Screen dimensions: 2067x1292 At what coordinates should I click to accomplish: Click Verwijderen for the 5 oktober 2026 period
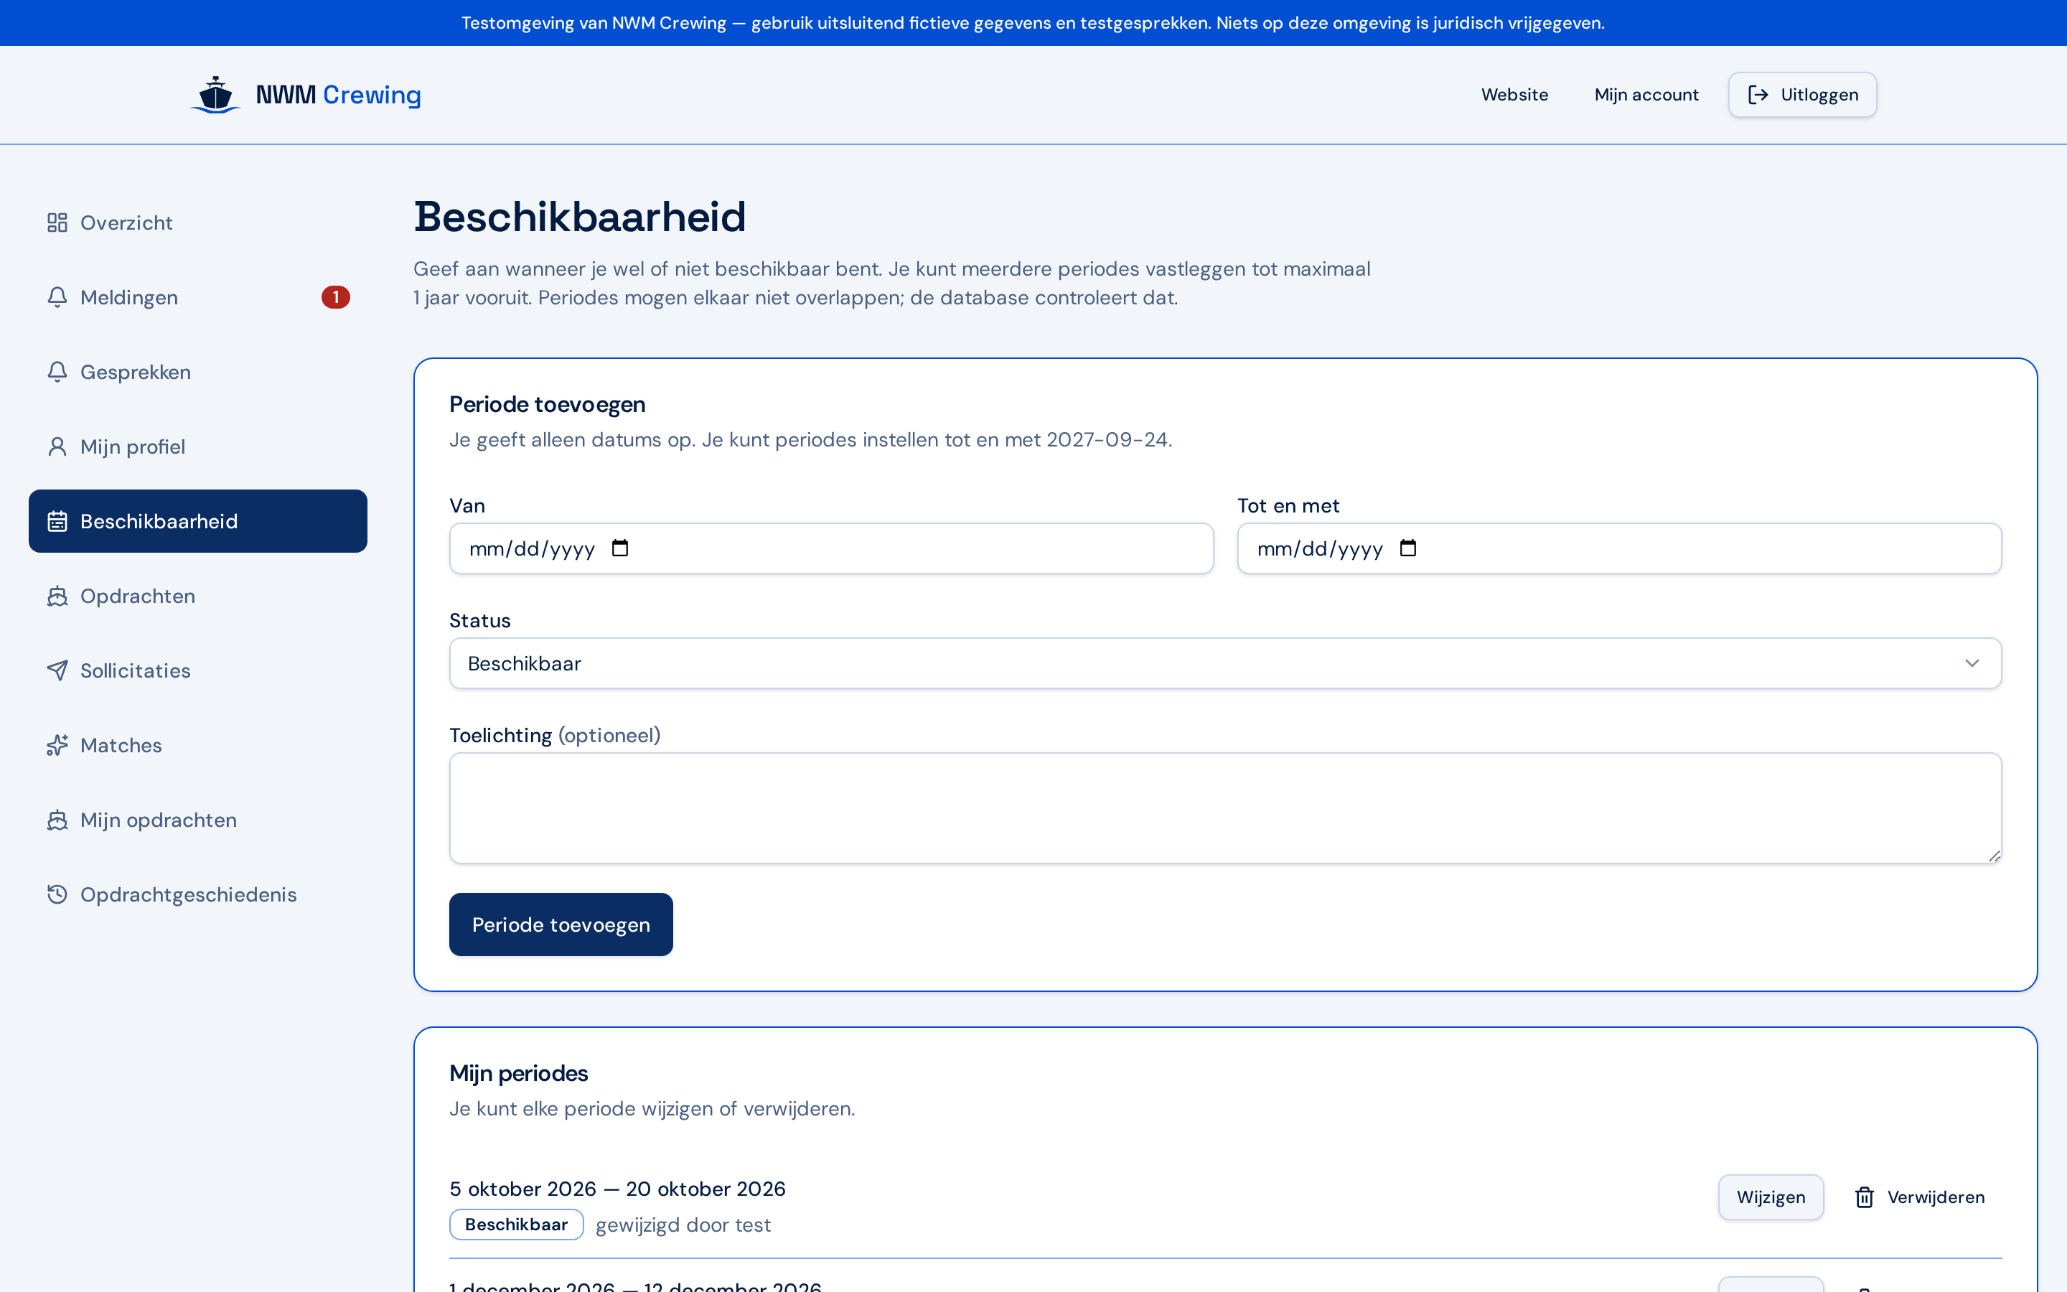(x=1919, y=1197)
